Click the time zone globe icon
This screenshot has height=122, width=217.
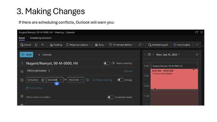tap(88, 80)
